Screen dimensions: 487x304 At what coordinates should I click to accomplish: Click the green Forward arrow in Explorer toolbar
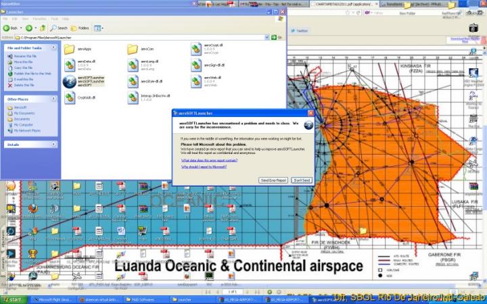coord(29,28)
